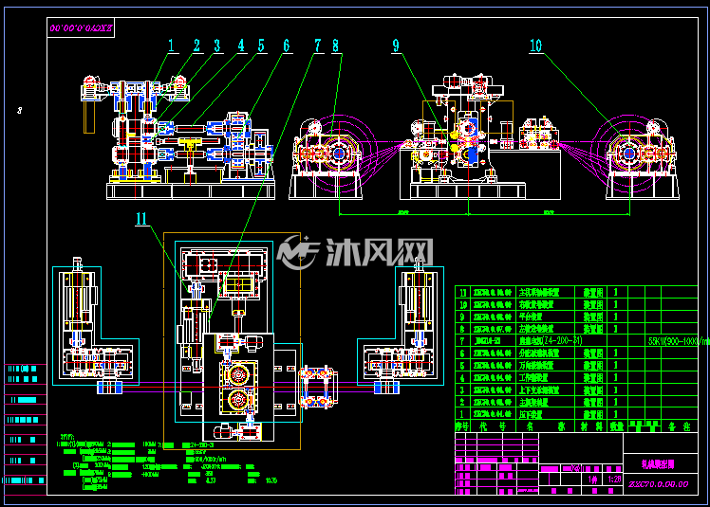Click the 备注 header cell of parts list
The height and width of the screenshot is (507, 710).
click(681, 426)
